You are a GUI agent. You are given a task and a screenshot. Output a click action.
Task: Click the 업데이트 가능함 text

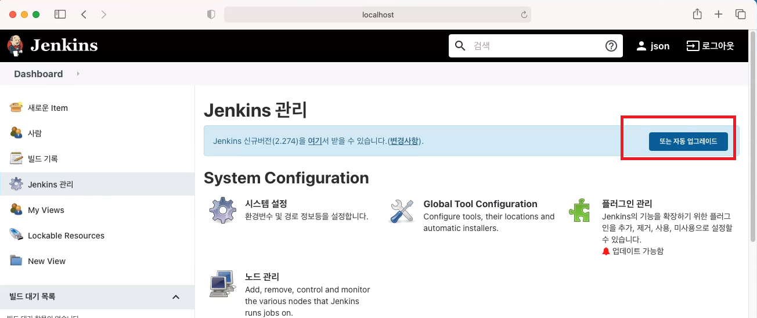click(637, 251)
